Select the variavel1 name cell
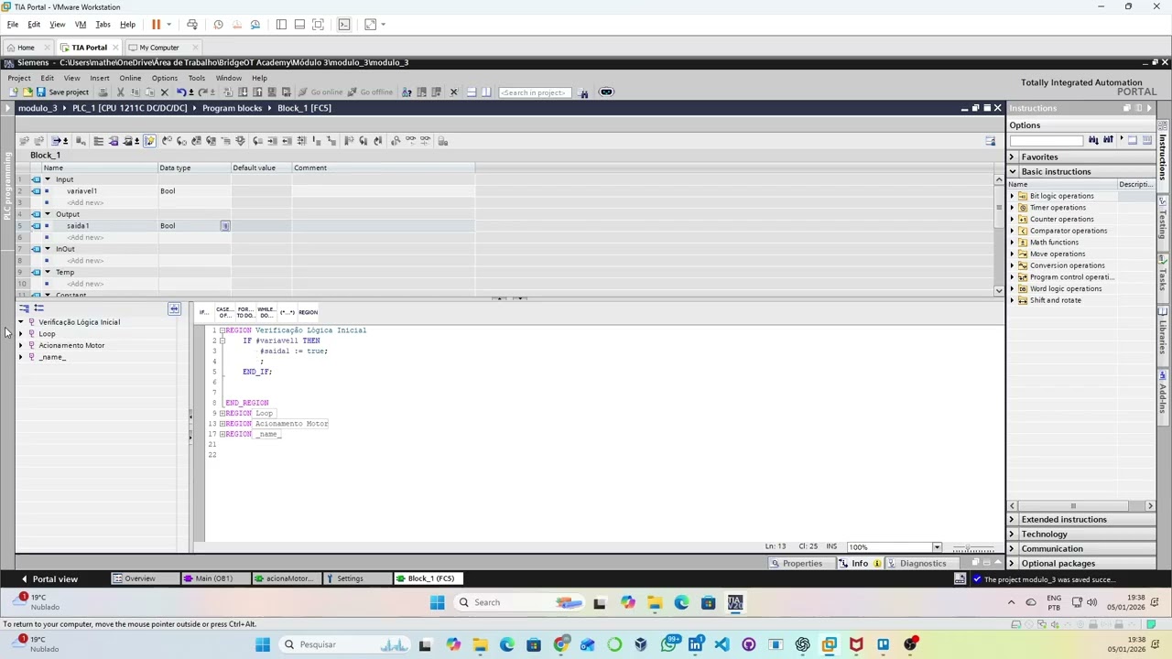This screenshot has width=1172, height=659. pyautogui.click(x=103, y=191)
